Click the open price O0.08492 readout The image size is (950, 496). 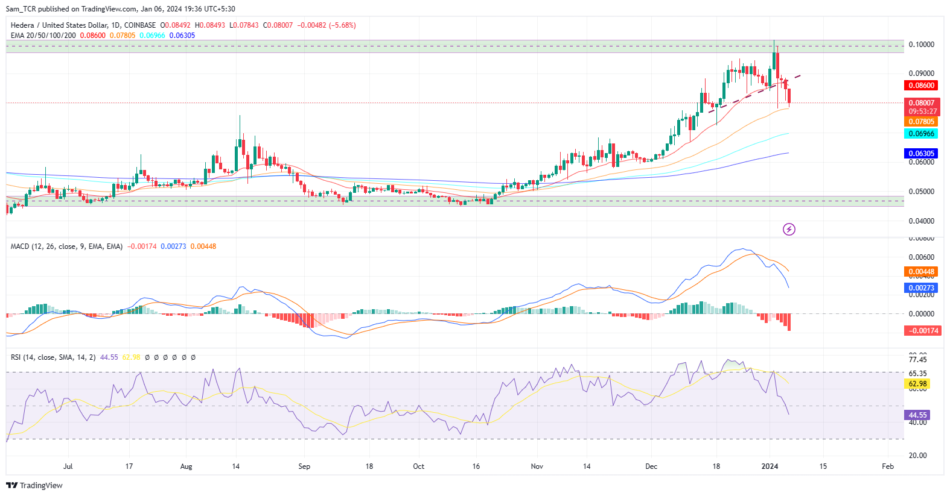(x=175, y=25)
